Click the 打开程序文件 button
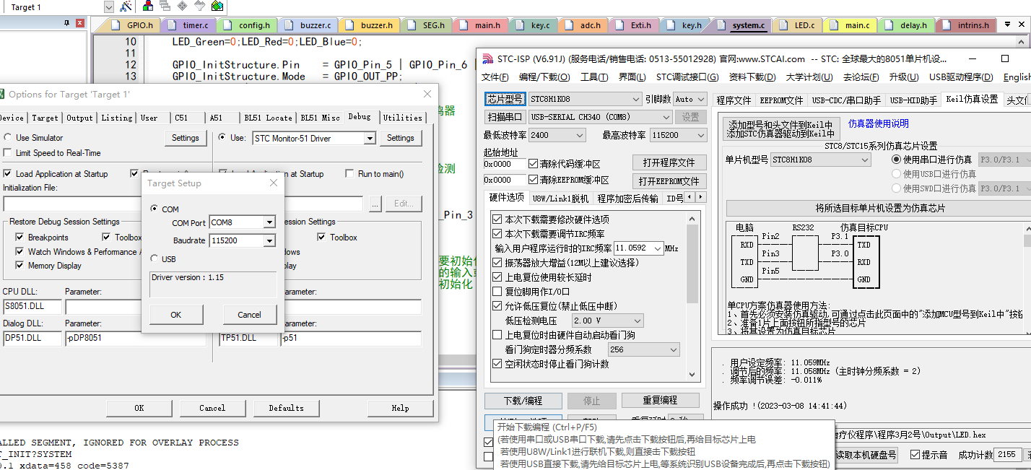Viewport: 1031px width, 470px height. coord(669,162)
